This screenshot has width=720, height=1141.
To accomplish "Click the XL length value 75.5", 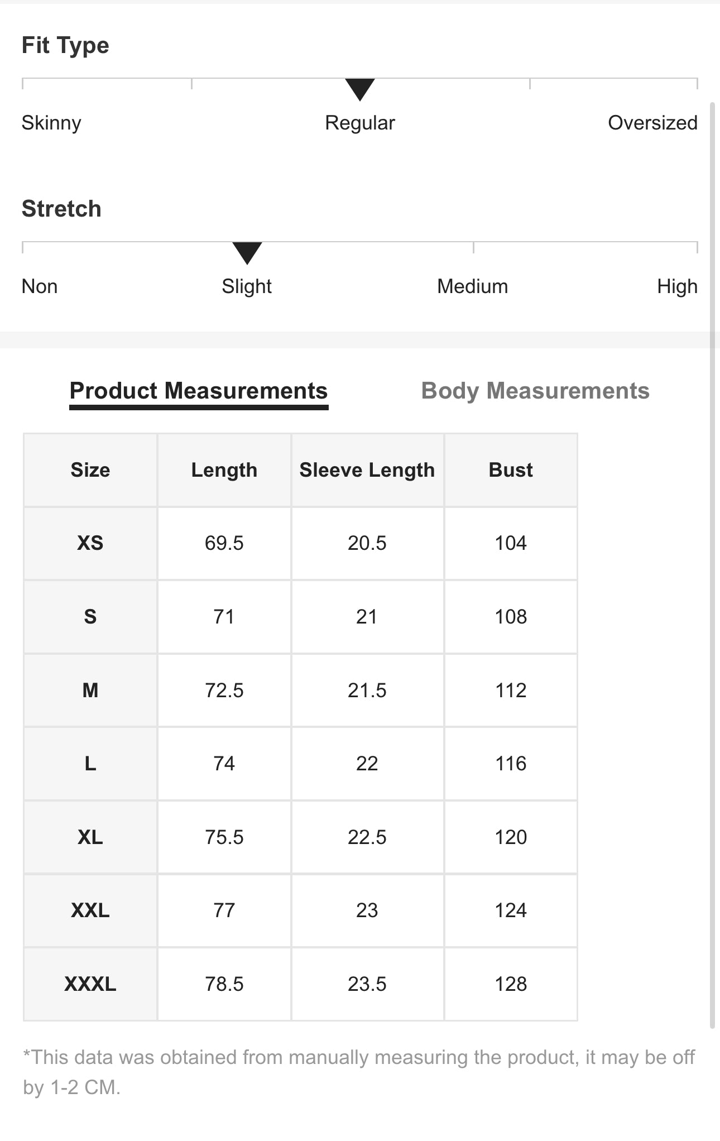I will click(x=224, y=837).
